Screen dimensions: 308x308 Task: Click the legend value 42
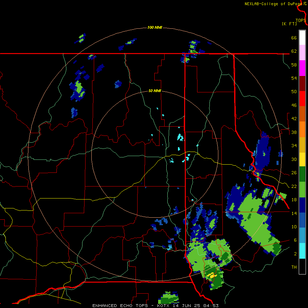[x=294, y=119]
